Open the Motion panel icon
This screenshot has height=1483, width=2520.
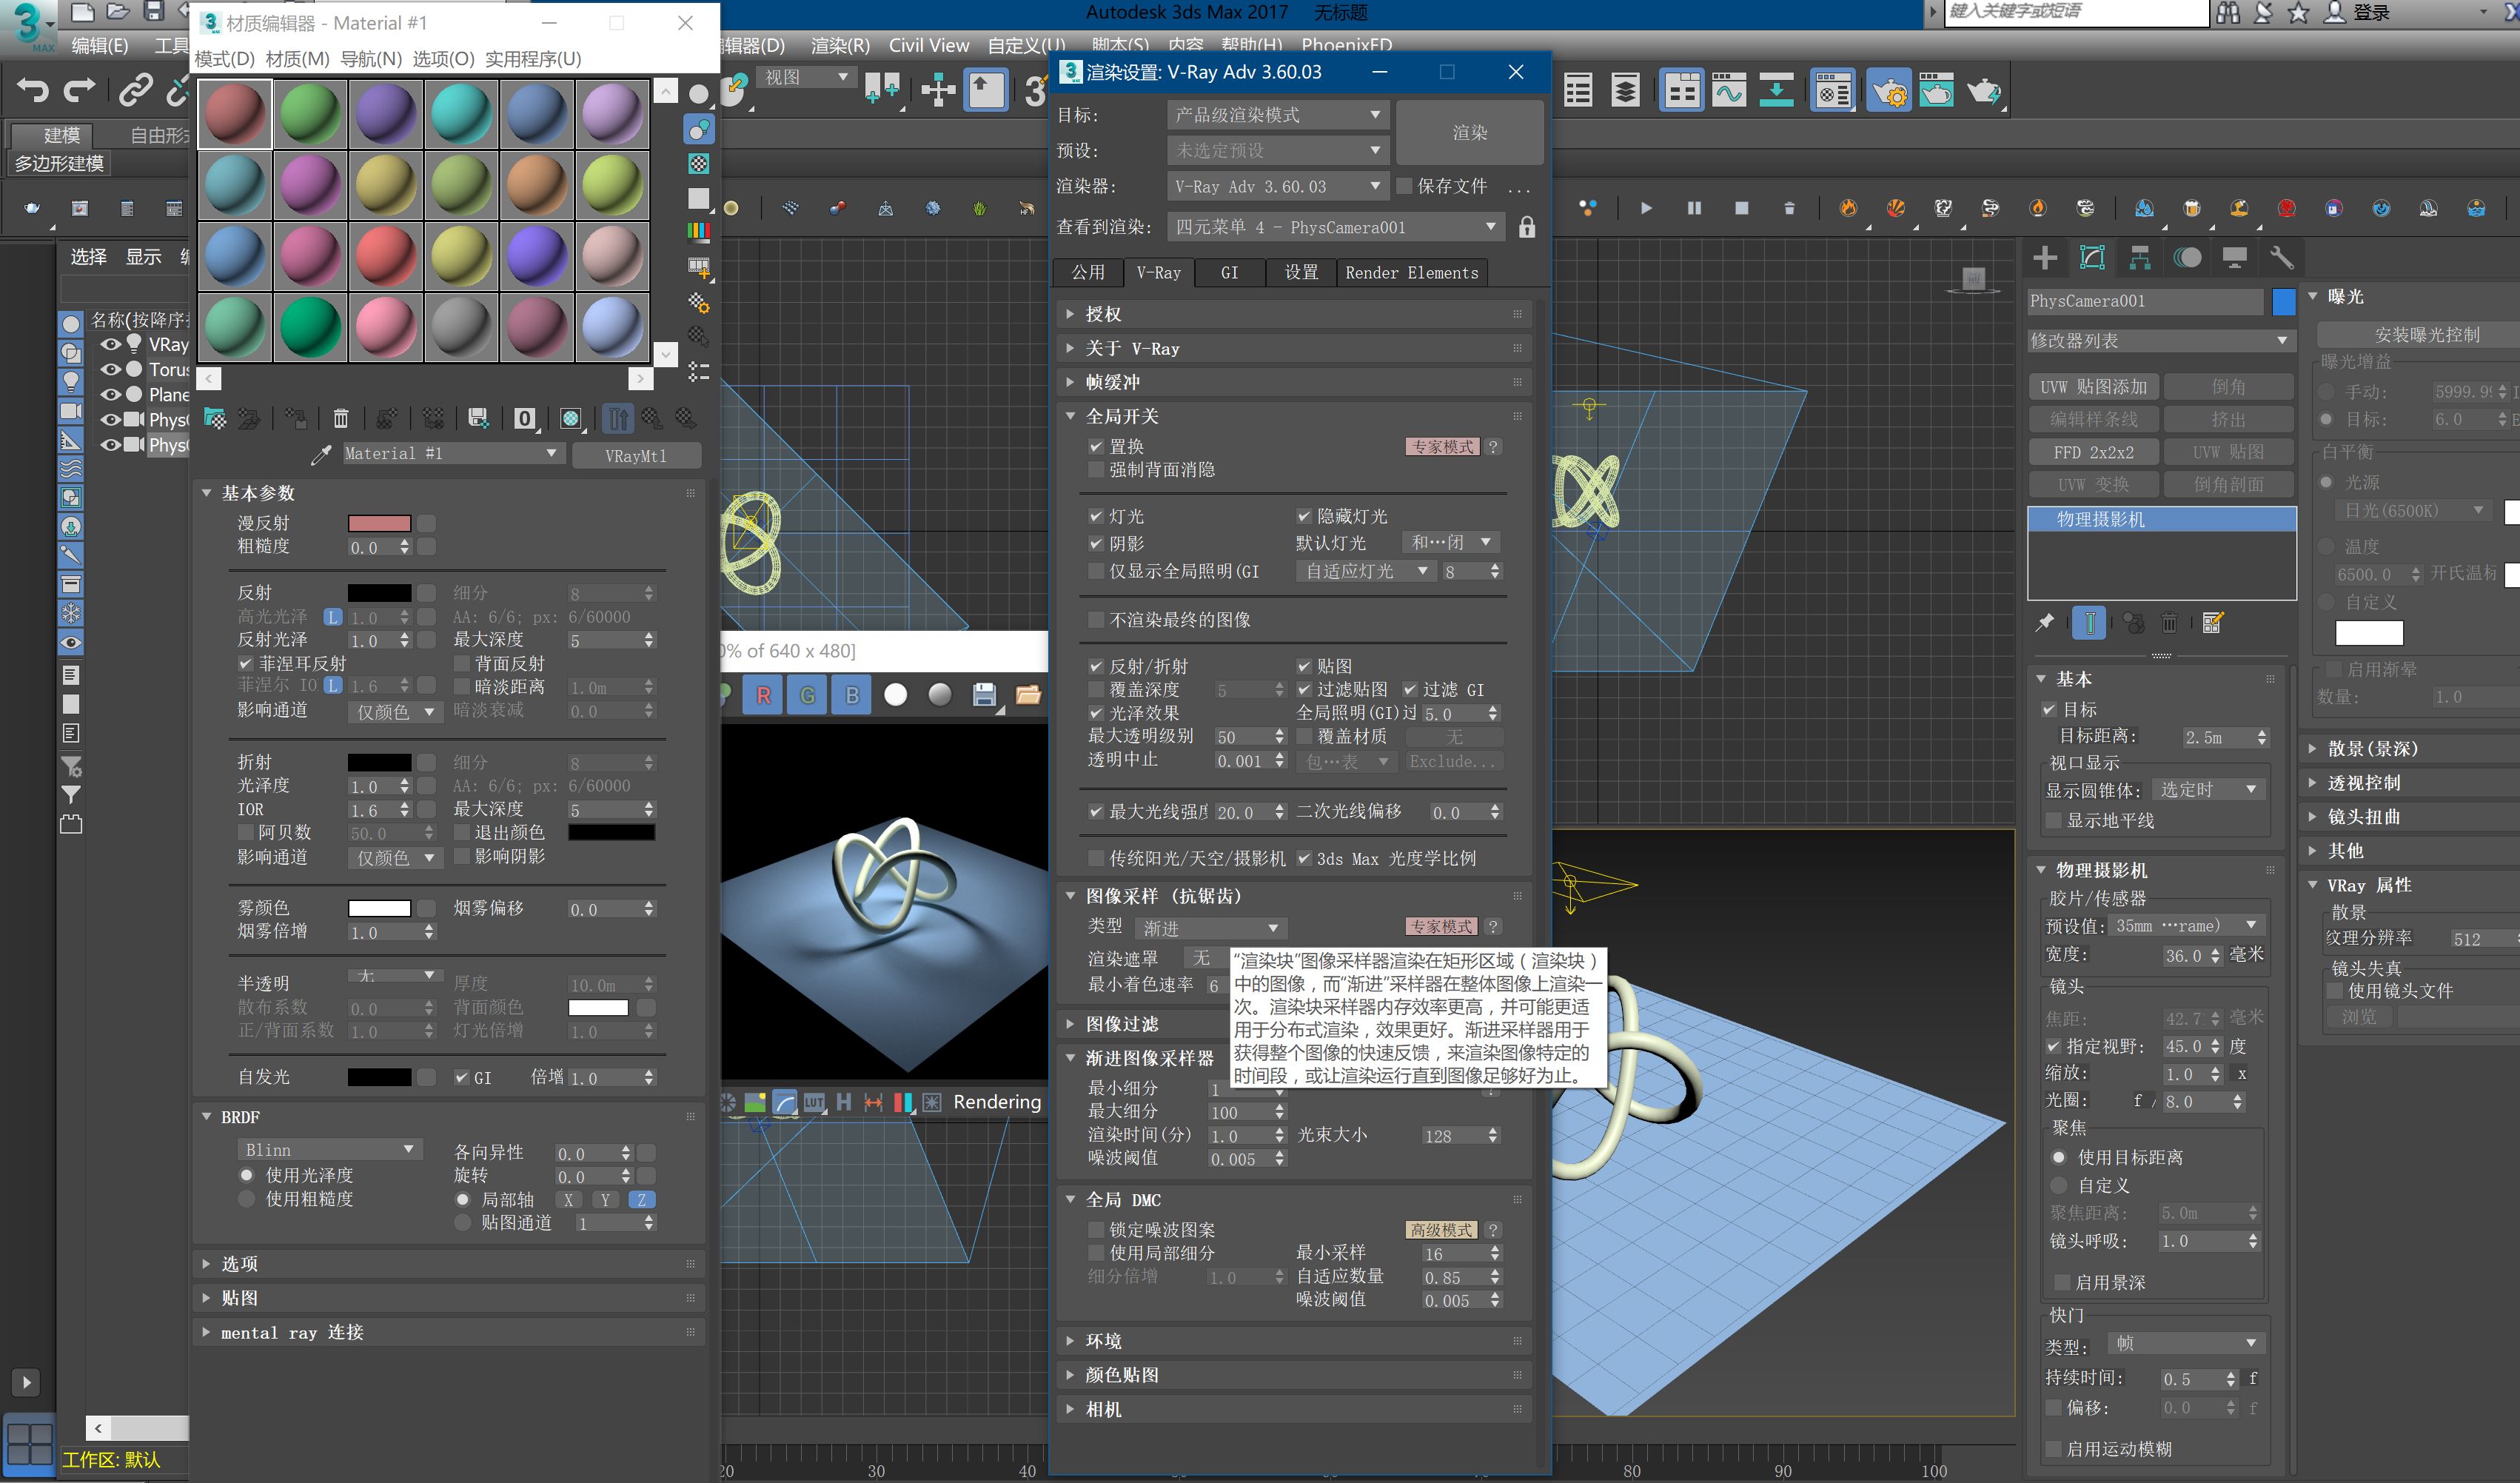point(2187,257)
